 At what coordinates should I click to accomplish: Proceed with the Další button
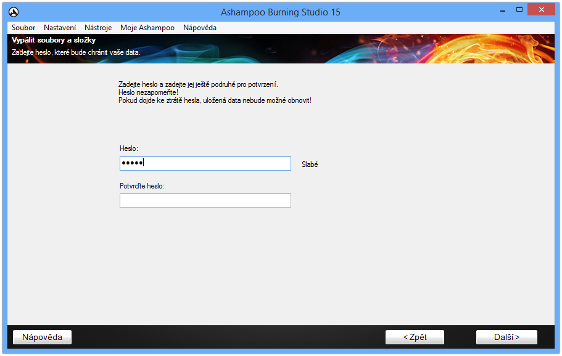(x=506, y=337)
